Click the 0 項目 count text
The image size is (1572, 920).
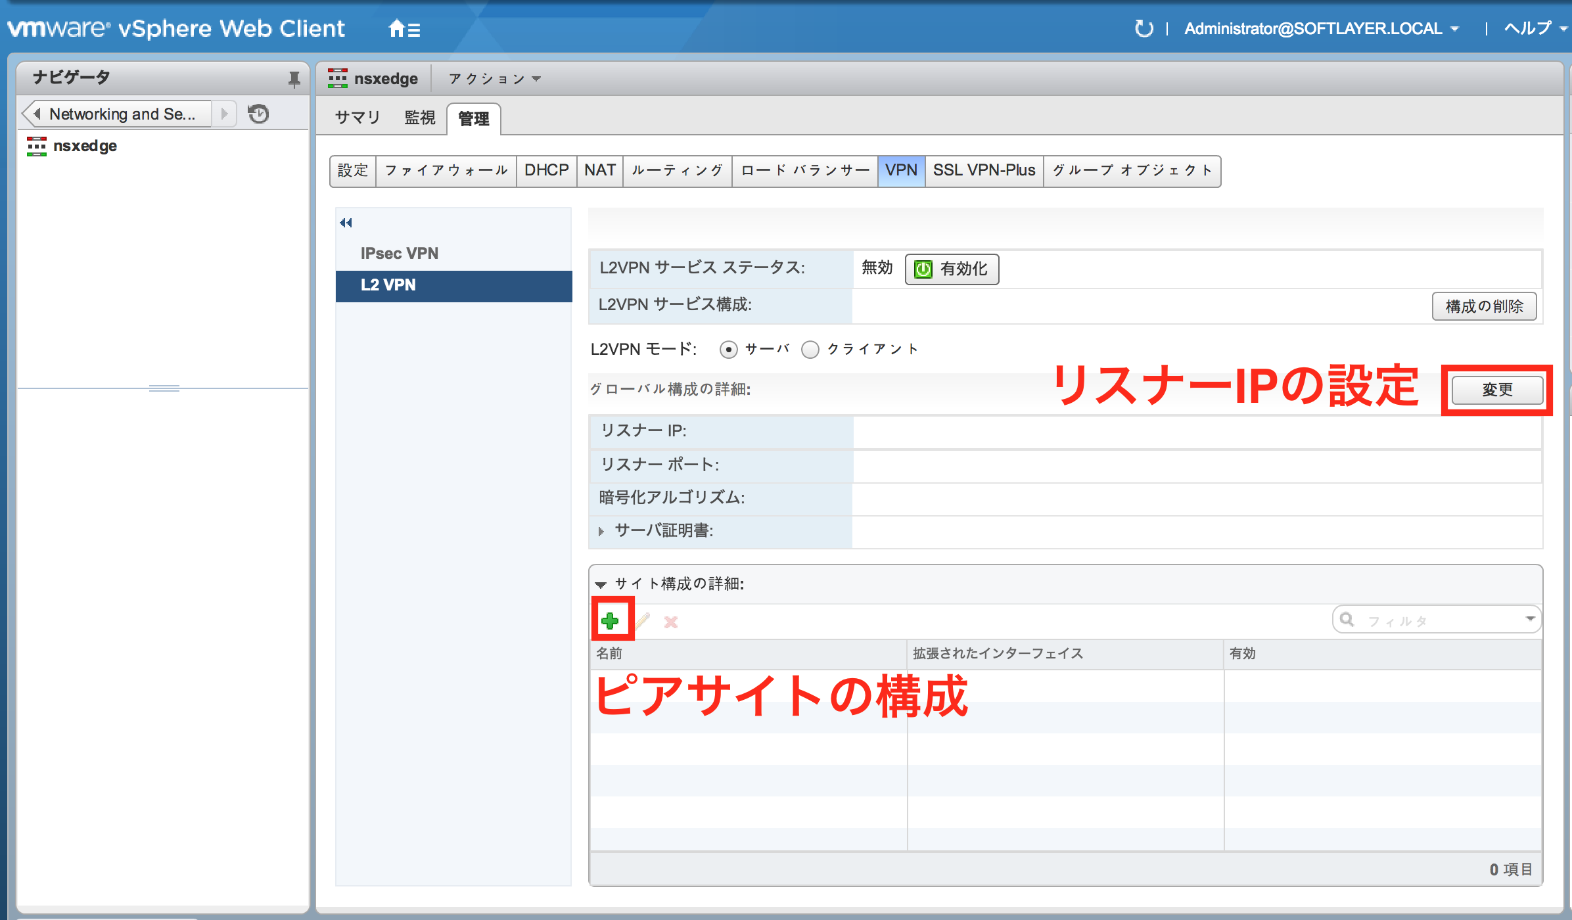[1511, 870]
